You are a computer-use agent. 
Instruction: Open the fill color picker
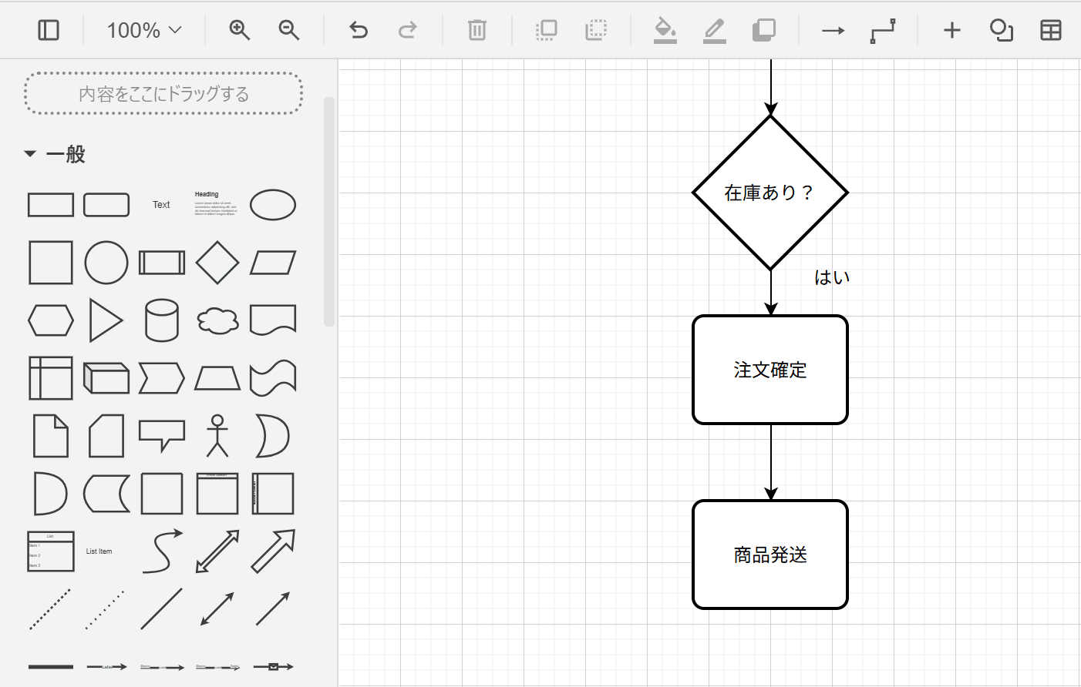[665, 31]
